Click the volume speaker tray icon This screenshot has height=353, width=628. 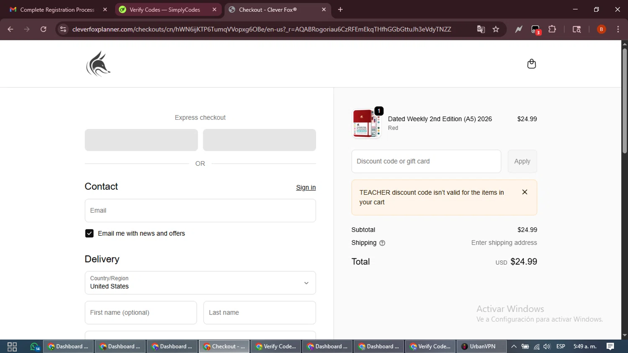[547, 347]
